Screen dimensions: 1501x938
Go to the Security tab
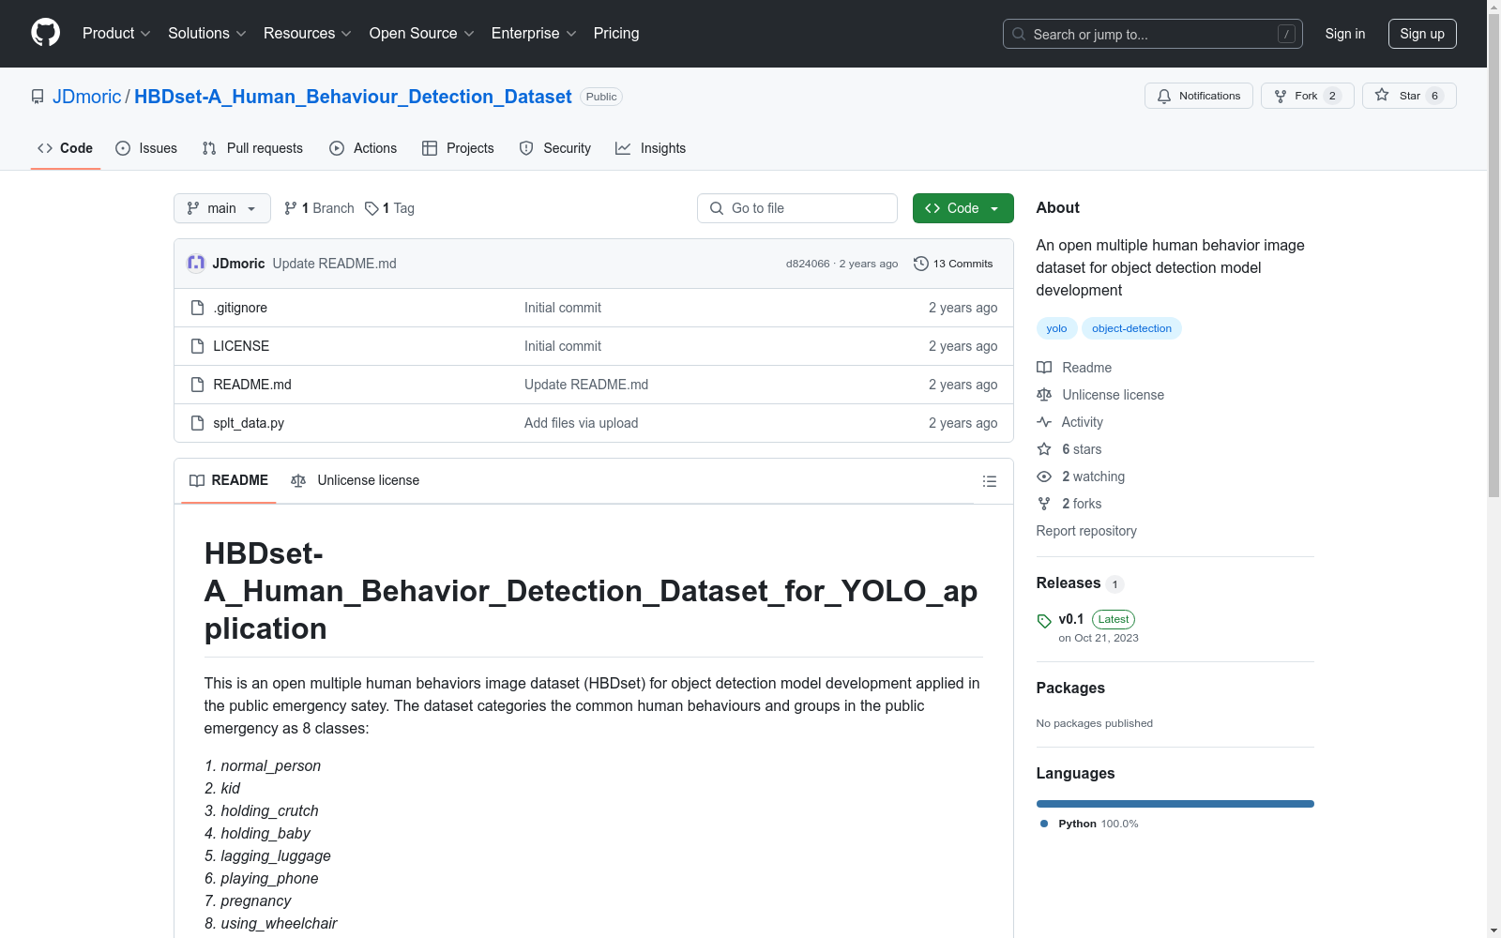click(555, 148)
